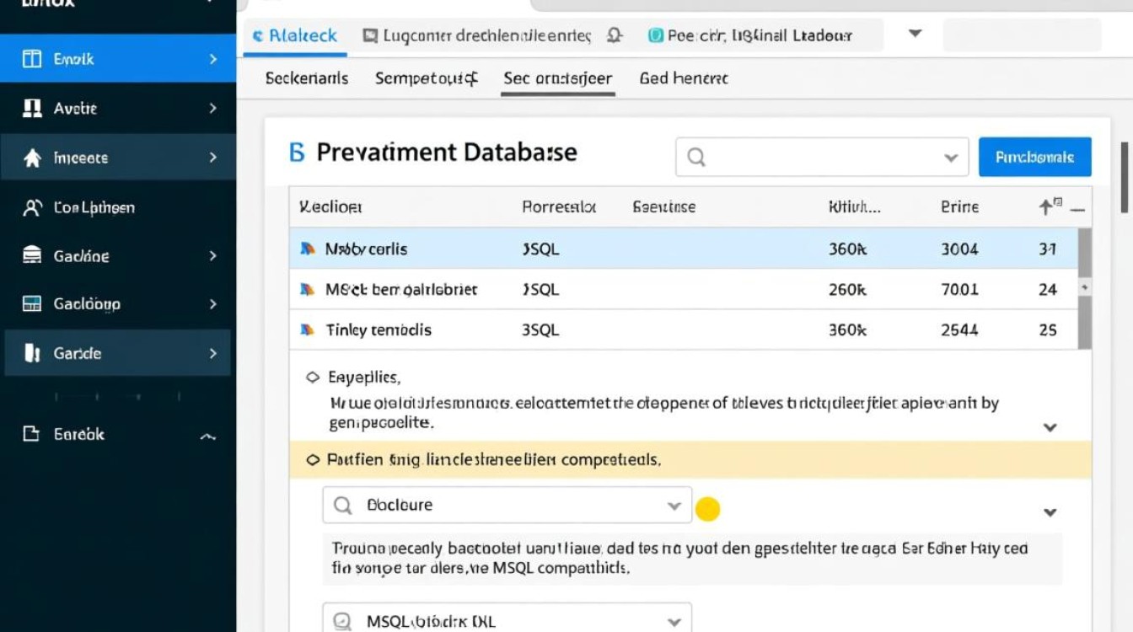
Task: Click the Con Lphaen user icon
Action: tap(32, 207)
